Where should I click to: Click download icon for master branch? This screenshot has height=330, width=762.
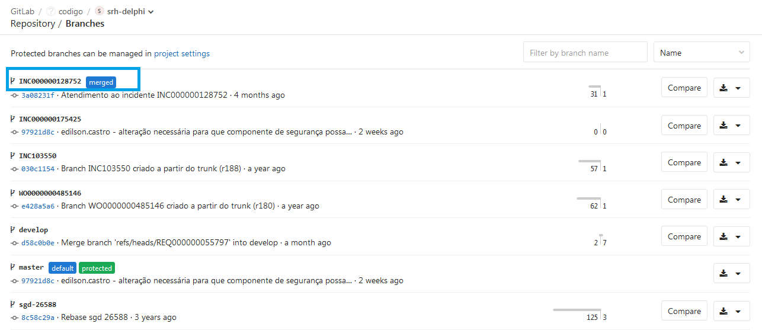click(x=723, y=273)
